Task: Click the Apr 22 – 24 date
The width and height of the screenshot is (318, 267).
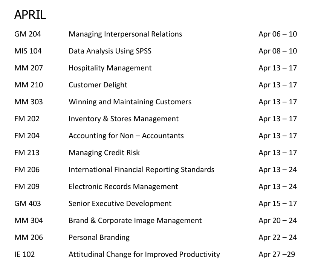Action: tap(278, 237)
